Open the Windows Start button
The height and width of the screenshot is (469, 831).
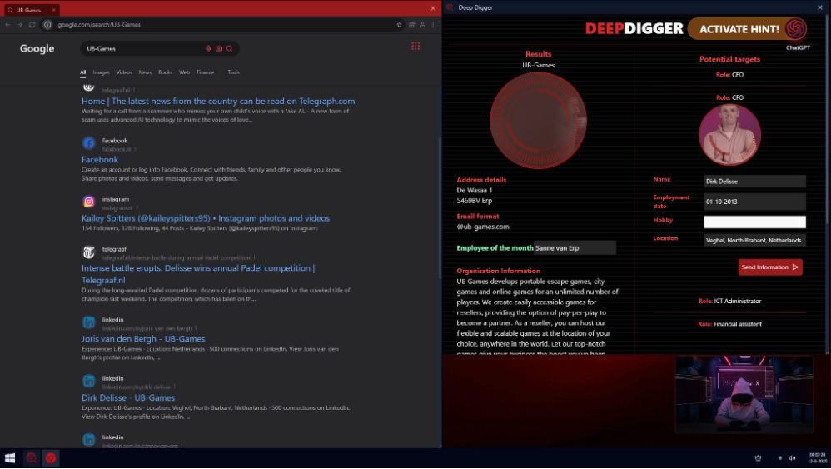[10, 458]
